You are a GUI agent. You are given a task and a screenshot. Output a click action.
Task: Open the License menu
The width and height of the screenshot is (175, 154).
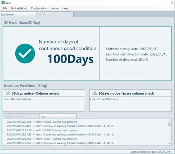click(x=54, y=8)
